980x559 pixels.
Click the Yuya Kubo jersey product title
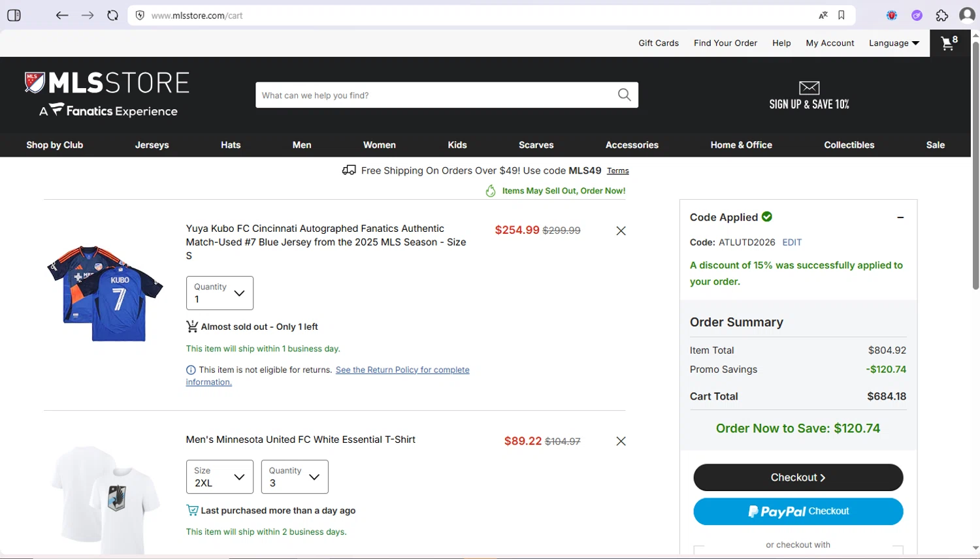click(326, 242)
